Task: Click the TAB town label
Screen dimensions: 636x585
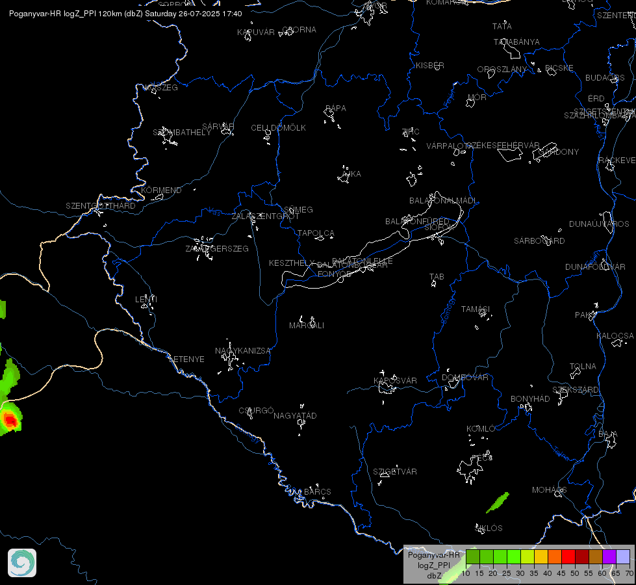Action: [x=437, y=277]
